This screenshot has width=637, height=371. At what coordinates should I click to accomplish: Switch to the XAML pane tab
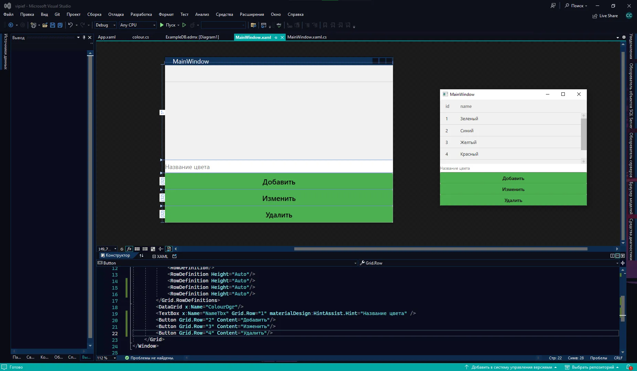[x=160, y=256]
